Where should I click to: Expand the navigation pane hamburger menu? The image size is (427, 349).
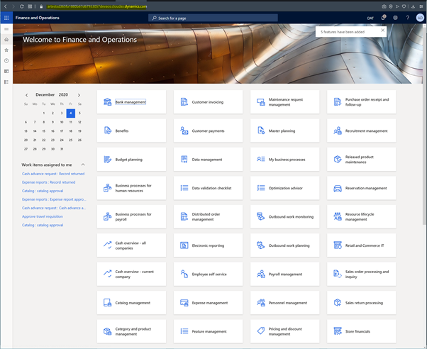click(x=6, y=29)
